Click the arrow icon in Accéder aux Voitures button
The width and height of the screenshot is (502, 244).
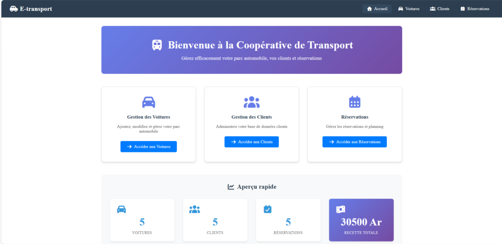(129, 146)
